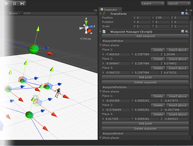Image resolution: width=193 pixels, height=146 pixels.
Task: Toggle the Inspector lock icon
Action: [x=186, y=10]
